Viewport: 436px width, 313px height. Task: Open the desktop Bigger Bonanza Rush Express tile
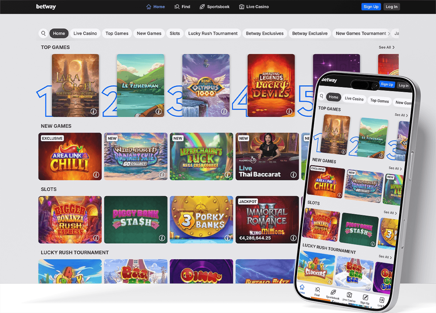(x=70, y=220)
